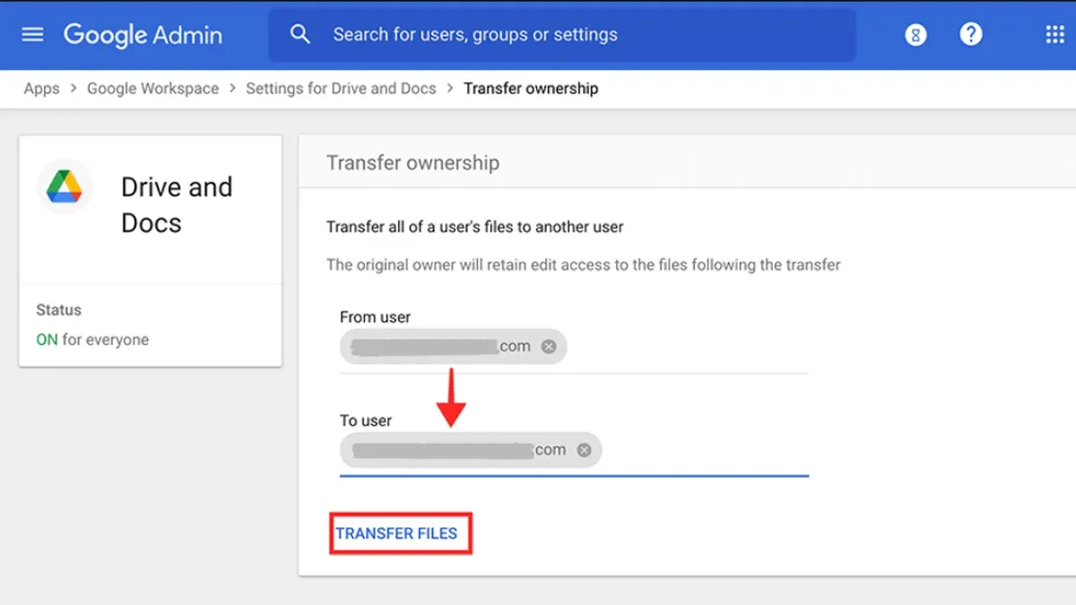1076x605 pixels.
Task: Click the From user label
Action: click(375, 316)
